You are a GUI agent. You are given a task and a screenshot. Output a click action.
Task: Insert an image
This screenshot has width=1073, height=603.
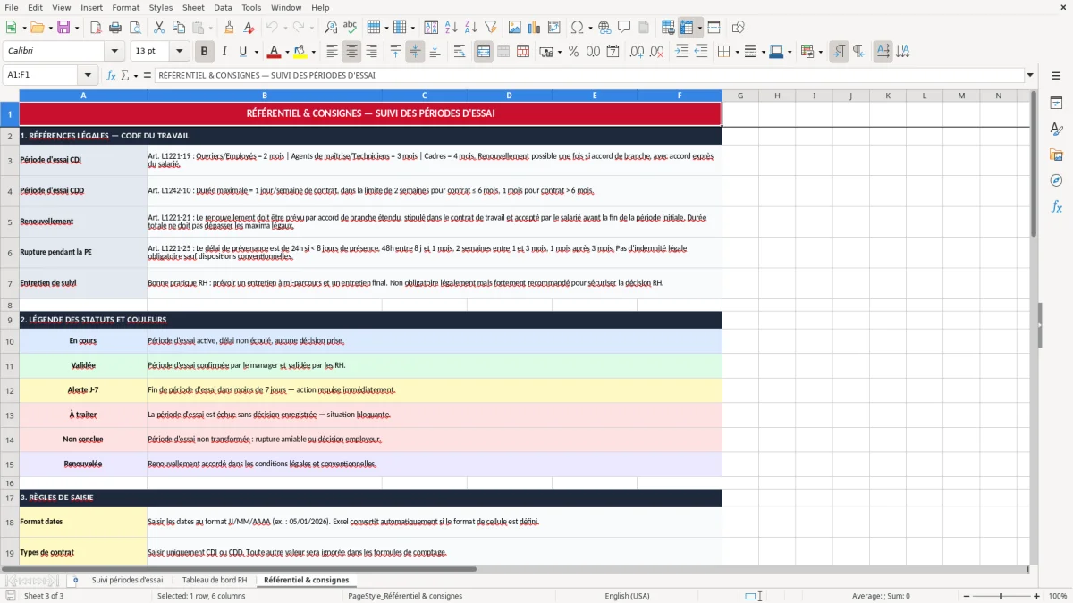pyautogui.click(x=515, y=28)
